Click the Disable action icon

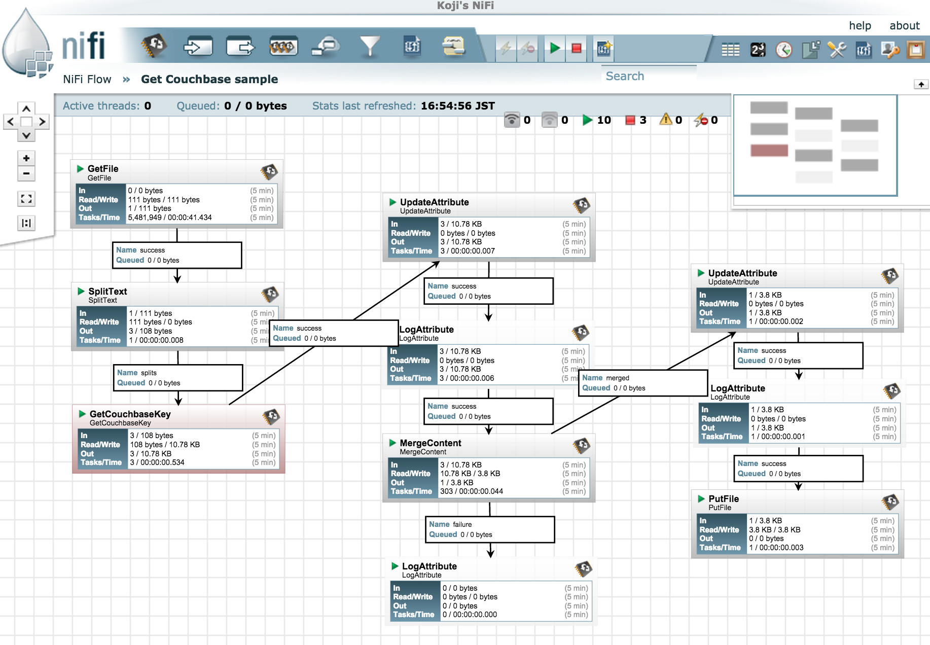[x=528, y=49]
